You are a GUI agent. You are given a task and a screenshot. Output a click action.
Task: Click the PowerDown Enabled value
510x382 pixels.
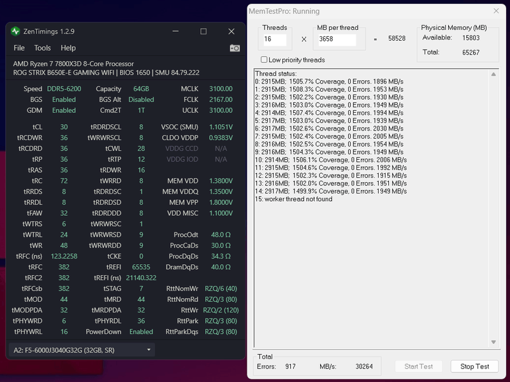[141, 332]
